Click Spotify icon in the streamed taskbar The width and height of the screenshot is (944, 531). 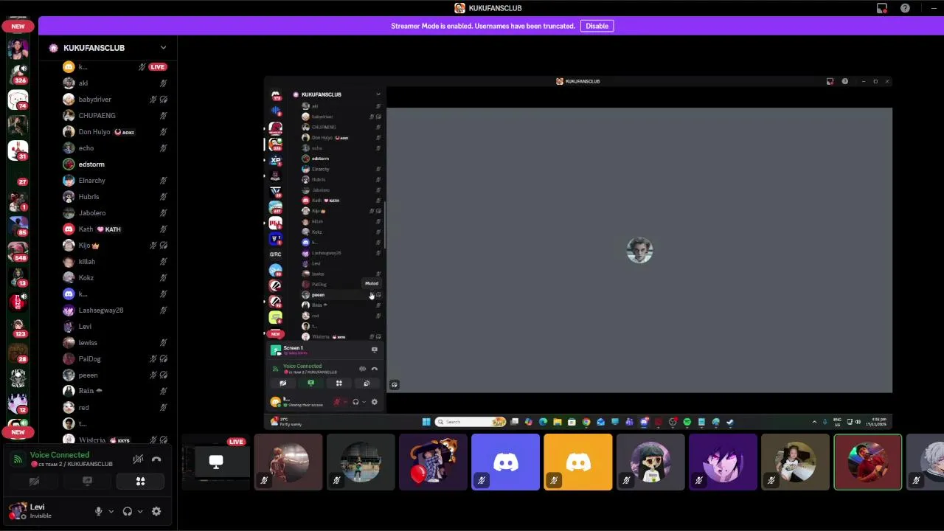(x=687, y=422)
